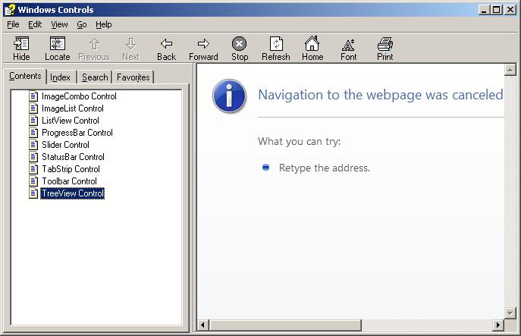The image size is (521, 336).
Task: Click the horizontal scrollbar thumb
Action: click(x=285, y=325)
